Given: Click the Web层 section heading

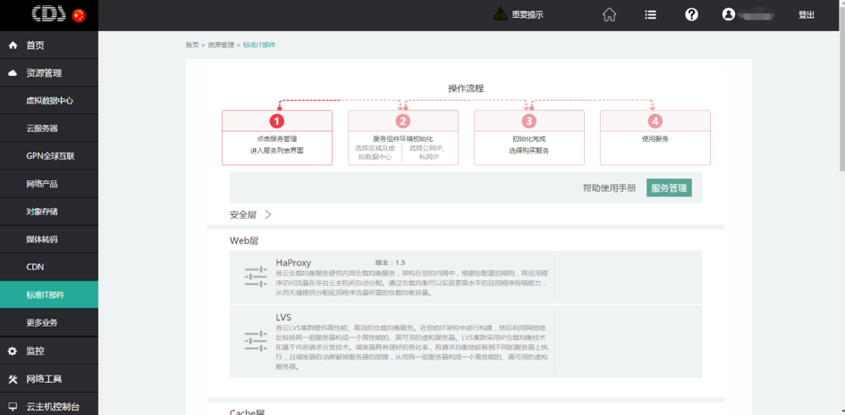Looking at the screenshot, I should click(244, 241).
